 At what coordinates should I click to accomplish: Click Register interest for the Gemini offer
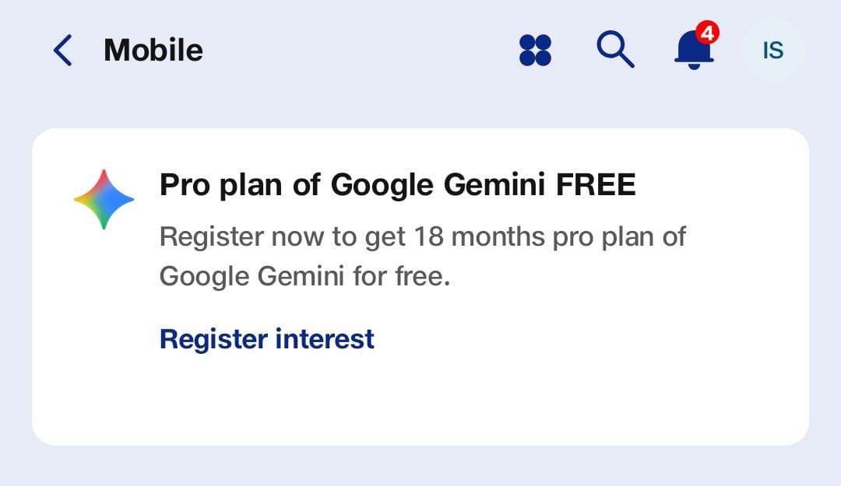point(266,338)
